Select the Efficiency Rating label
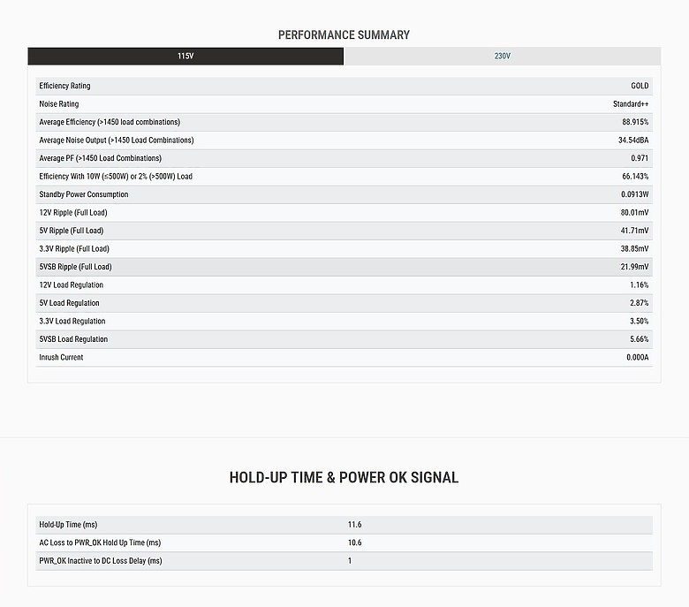The image size is (689, 607). tap(64, 86)
